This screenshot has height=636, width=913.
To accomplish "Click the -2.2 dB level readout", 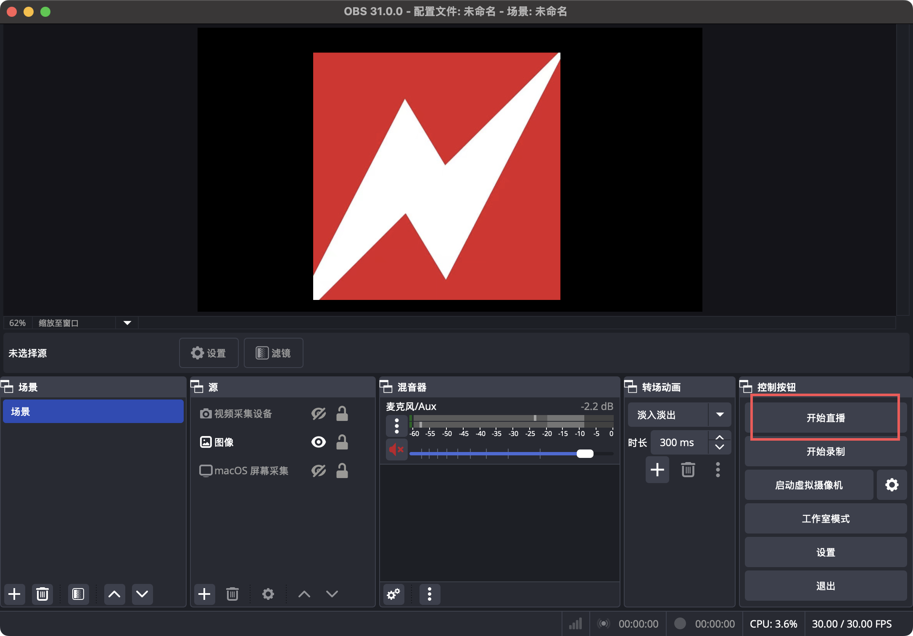I will point(597,406).
